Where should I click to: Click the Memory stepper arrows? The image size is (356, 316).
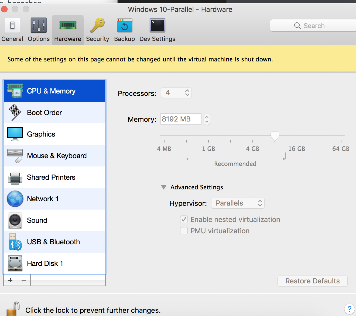pos(207,119)
